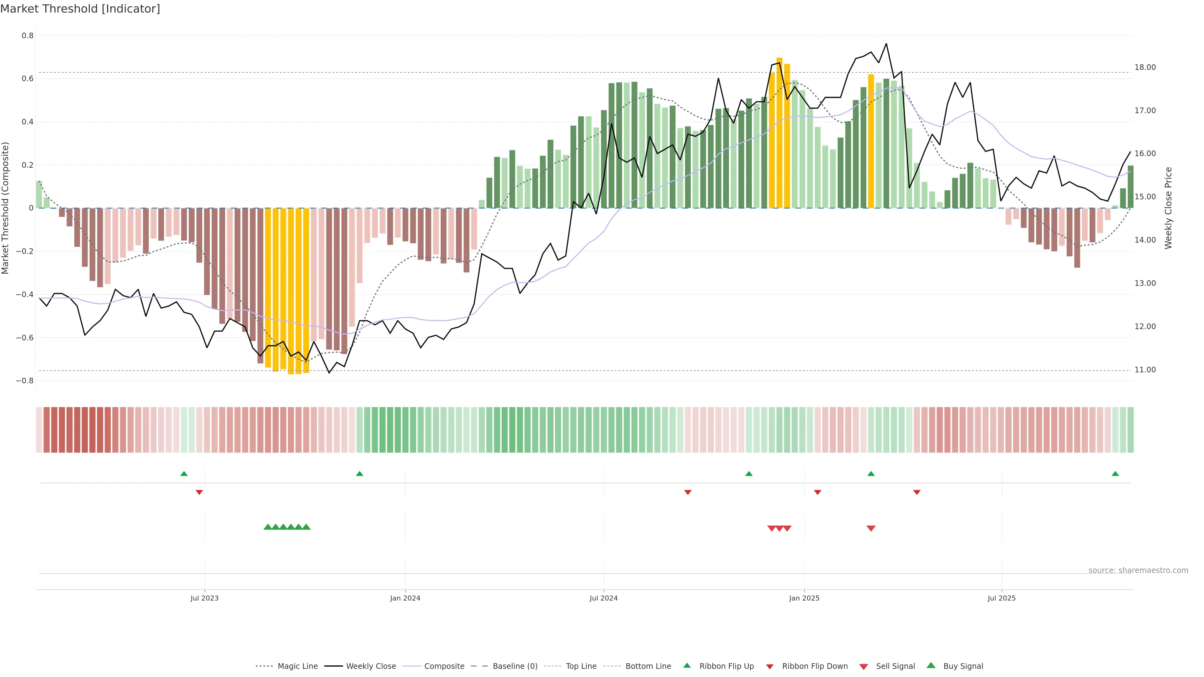Click the Sell Signal legend triangle icon
1204x677 pixels.
click(864, 666)
